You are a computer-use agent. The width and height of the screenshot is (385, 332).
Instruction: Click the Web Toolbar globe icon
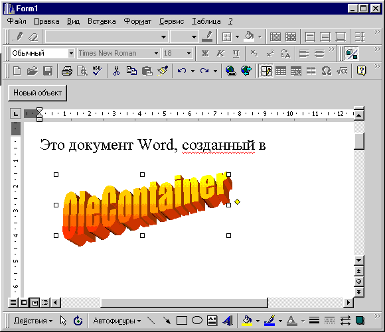pyautogui.click(x=246, y=71)
